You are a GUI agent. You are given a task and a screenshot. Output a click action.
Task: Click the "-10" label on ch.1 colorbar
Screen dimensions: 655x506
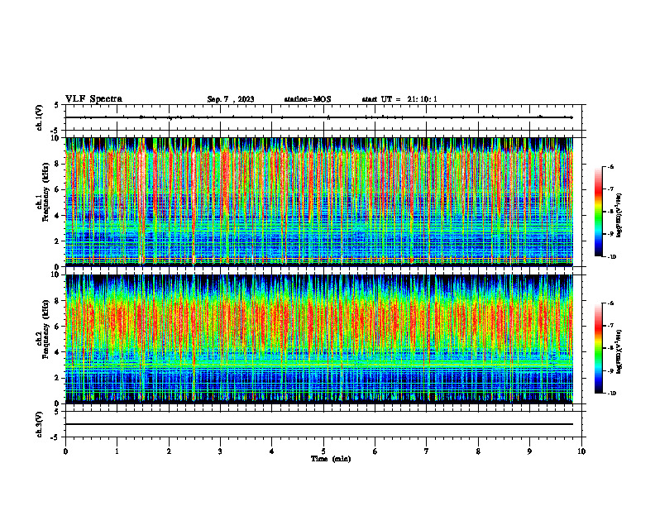pos(611,256)
